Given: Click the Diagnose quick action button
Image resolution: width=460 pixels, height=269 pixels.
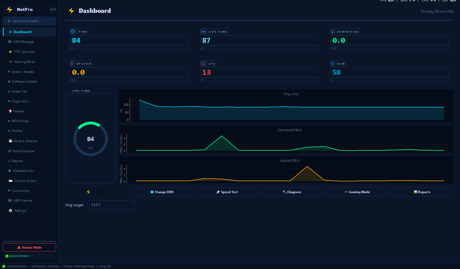Looking at the screenshot, I should click(x=292, y=192).
